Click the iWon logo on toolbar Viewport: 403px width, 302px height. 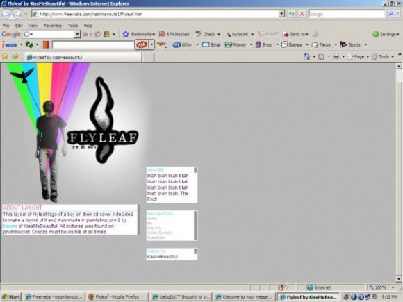(9, 45)
